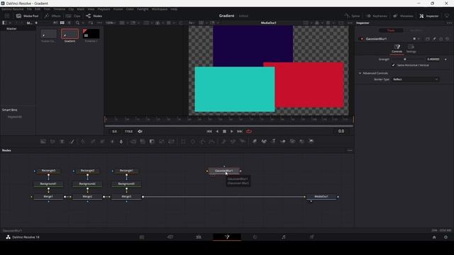Viewport: 454px width, 255px height.
Task: Open the File menu
Action: tap(29, 9)
